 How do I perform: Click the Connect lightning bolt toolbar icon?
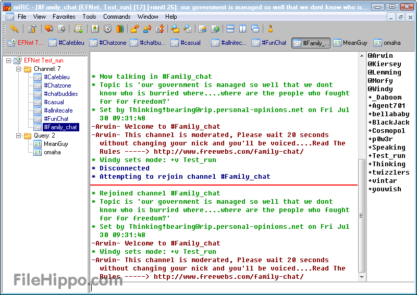click(14, 29)
